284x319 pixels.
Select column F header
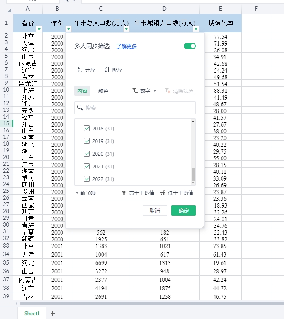point(256,8)
